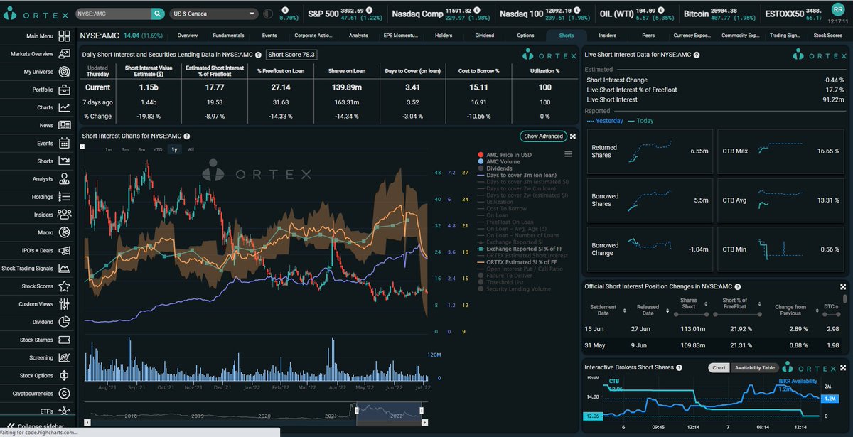Open sidebar Stock Scores star icon
The height and width of the screenshot is (437, 853).
(x=65, y=286)
